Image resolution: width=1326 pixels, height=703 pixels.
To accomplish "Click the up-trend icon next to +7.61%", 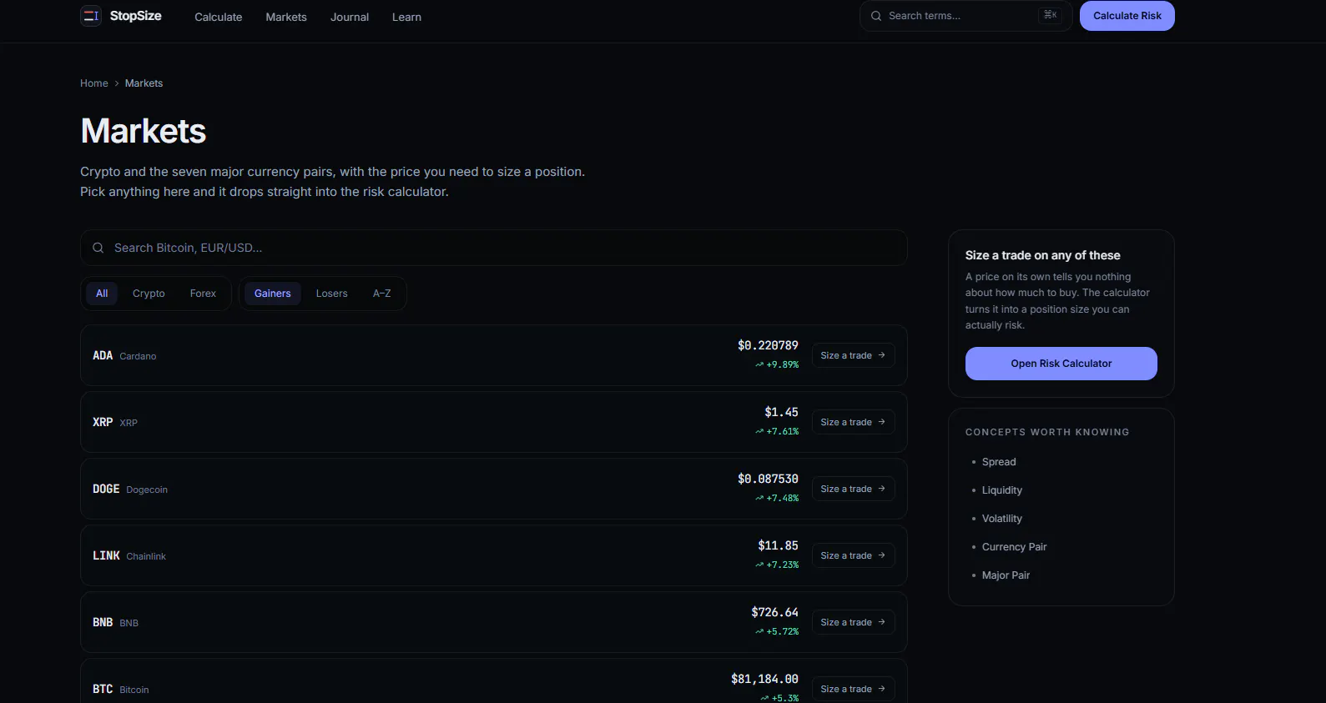I will pyautogui.click(x=759, y=431).
